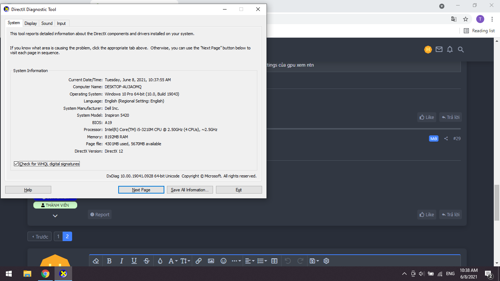Image resolution: width=500 pixels, height=281 pixels.
Task: Like the post above post #29
Action: click(427, 117)
